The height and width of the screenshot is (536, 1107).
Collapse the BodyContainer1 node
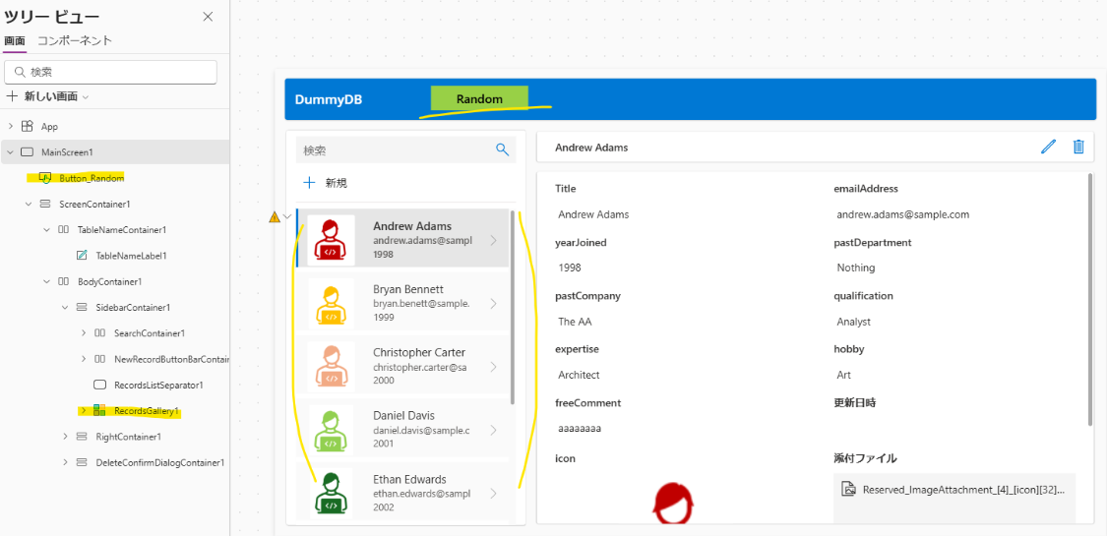(46, 281)
